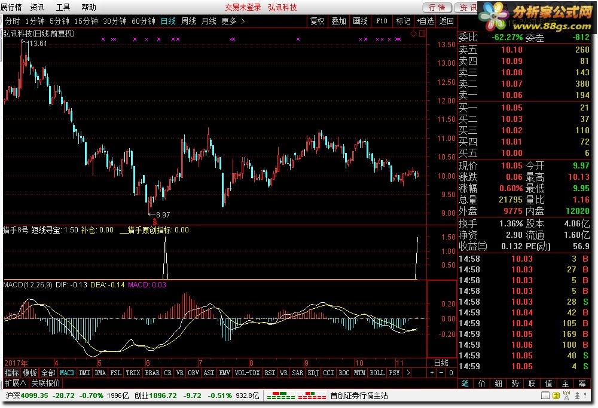Click the 0 reset button beside minus
Image resolution: width=598 pixels, height=408 pixels.
pyautogui.click(x=451, y=373)
